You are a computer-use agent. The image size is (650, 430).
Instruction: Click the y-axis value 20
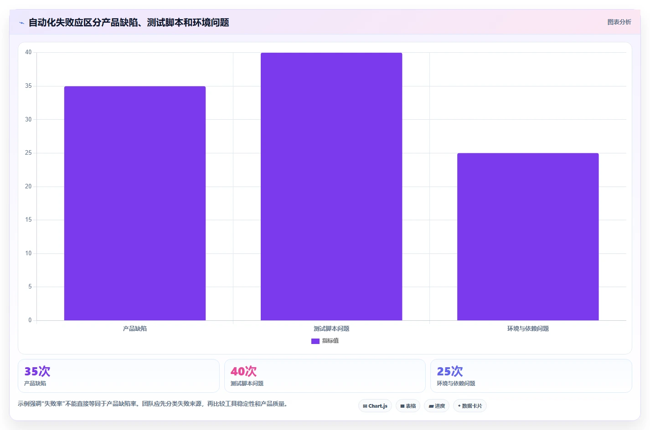coord(28,187)
